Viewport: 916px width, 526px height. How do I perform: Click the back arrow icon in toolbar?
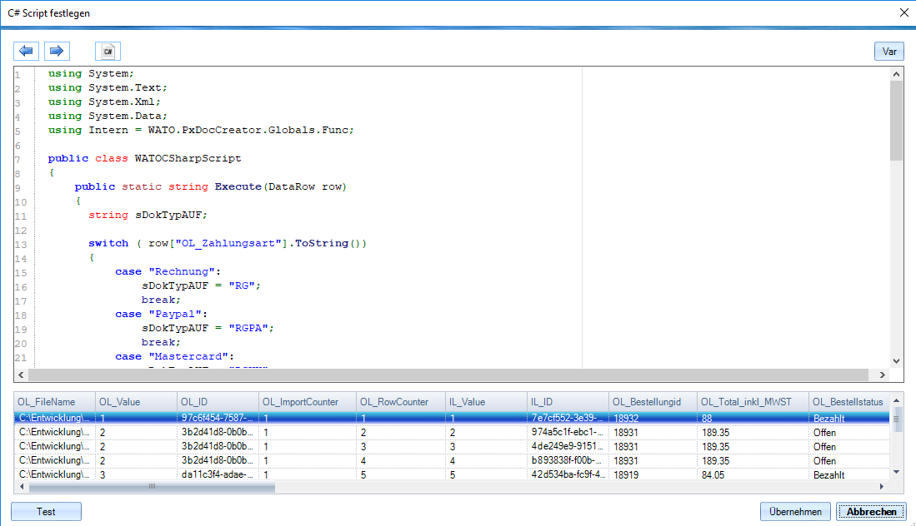(26, 52)
